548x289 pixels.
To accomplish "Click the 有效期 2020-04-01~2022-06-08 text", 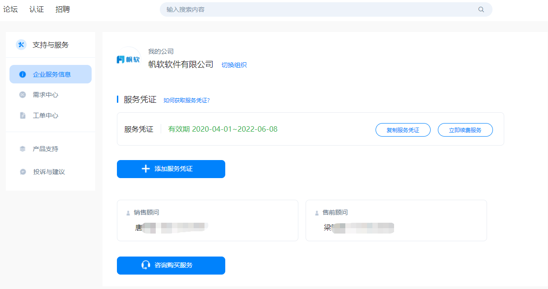I will pyautogui.click(x=223, y=129).
